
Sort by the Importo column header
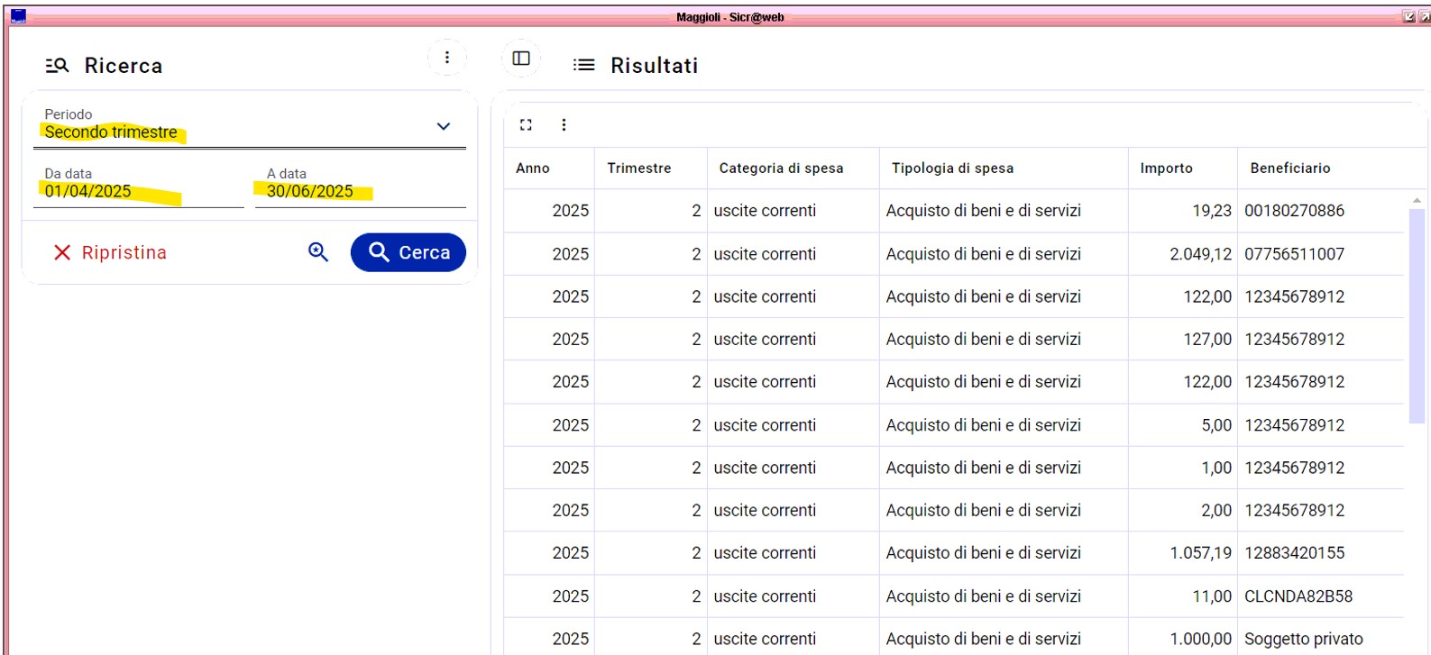[1166, 168]
